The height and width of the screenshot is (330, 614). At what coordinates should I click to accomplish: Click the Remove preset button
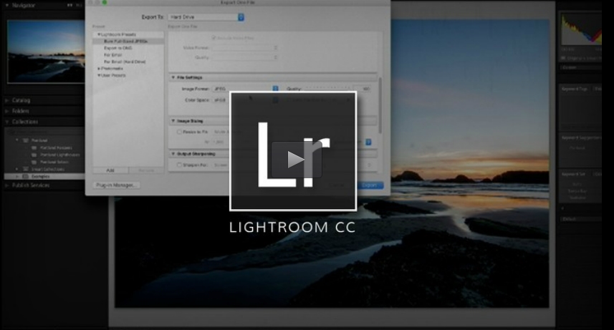[146, 170]
